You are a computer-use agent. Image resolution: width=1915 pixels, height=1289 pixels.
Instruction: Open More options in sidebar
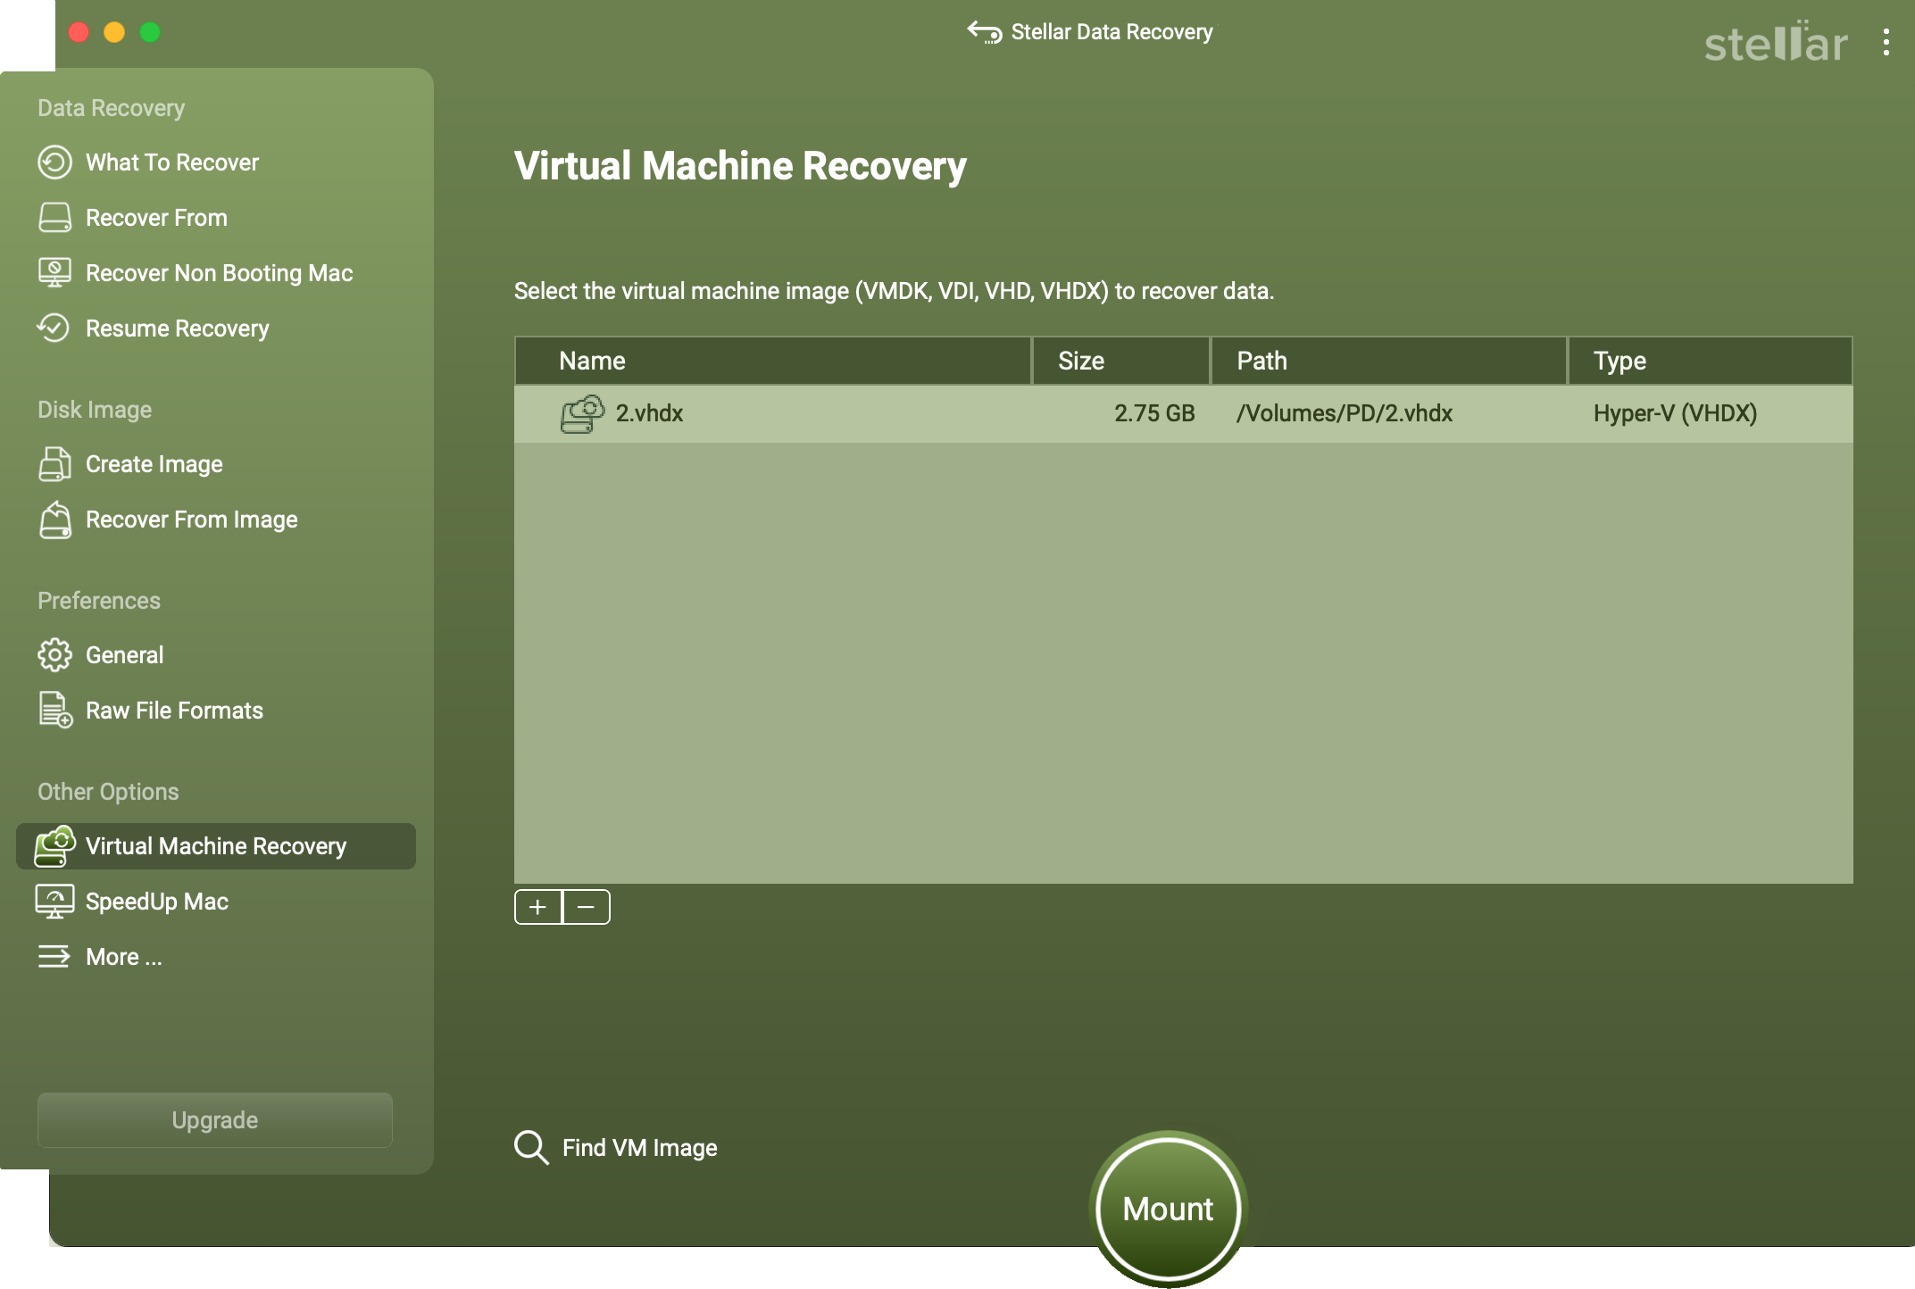(123, 957)
